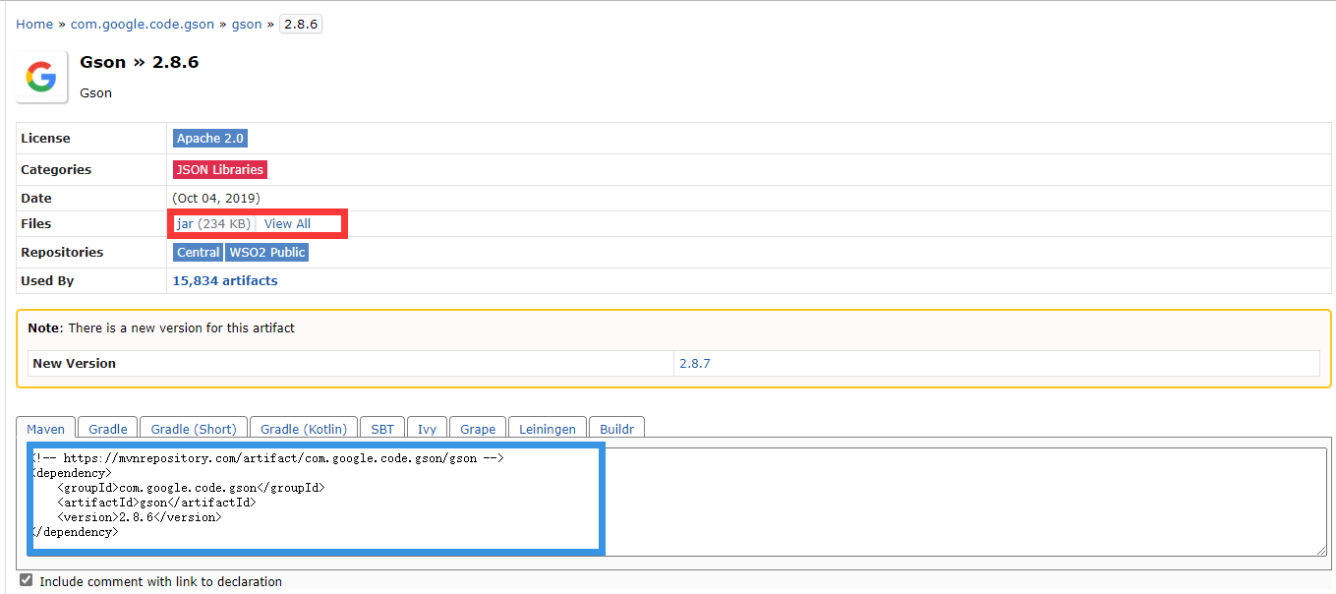Click the new version note text
Screen dimensions: 1336x594
point(161,328)
